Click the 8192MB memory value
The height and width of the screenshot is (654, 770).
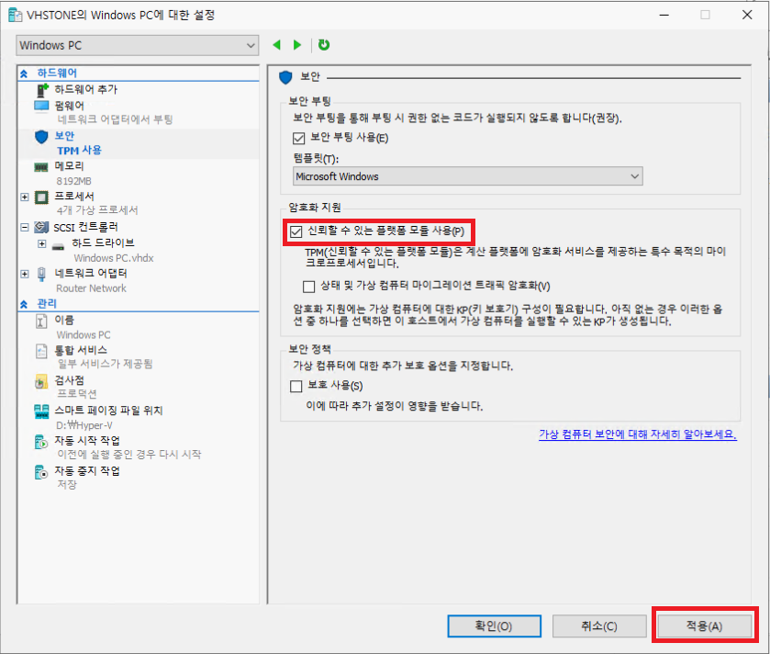tap(74, 181)
